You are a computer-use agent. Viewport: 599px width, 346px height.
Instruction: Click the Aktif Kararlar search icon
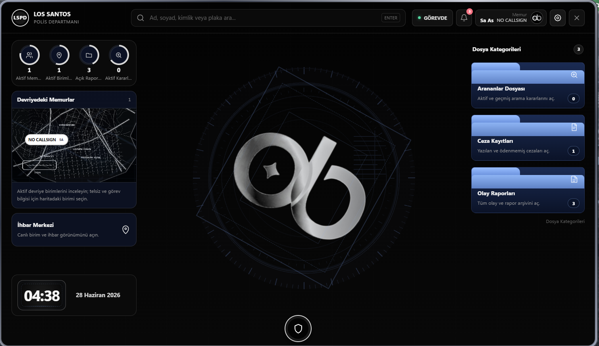[119, 55]
